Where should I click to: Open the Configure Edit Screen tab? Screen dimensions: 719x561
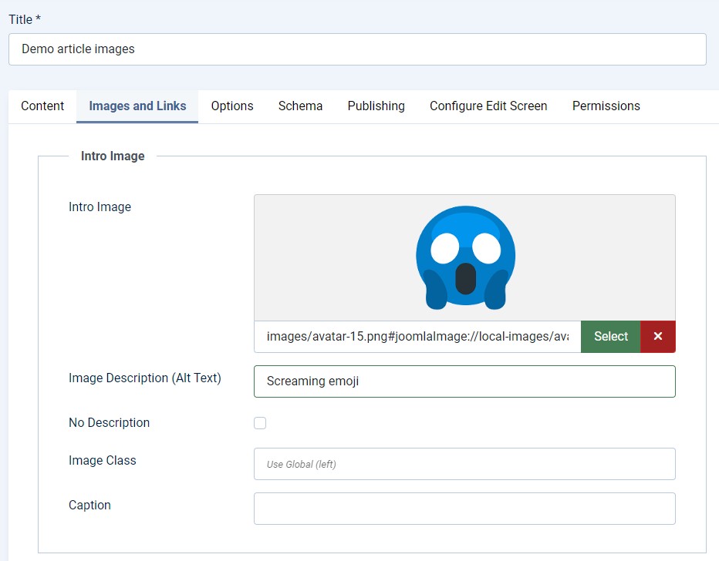[488, 106]
